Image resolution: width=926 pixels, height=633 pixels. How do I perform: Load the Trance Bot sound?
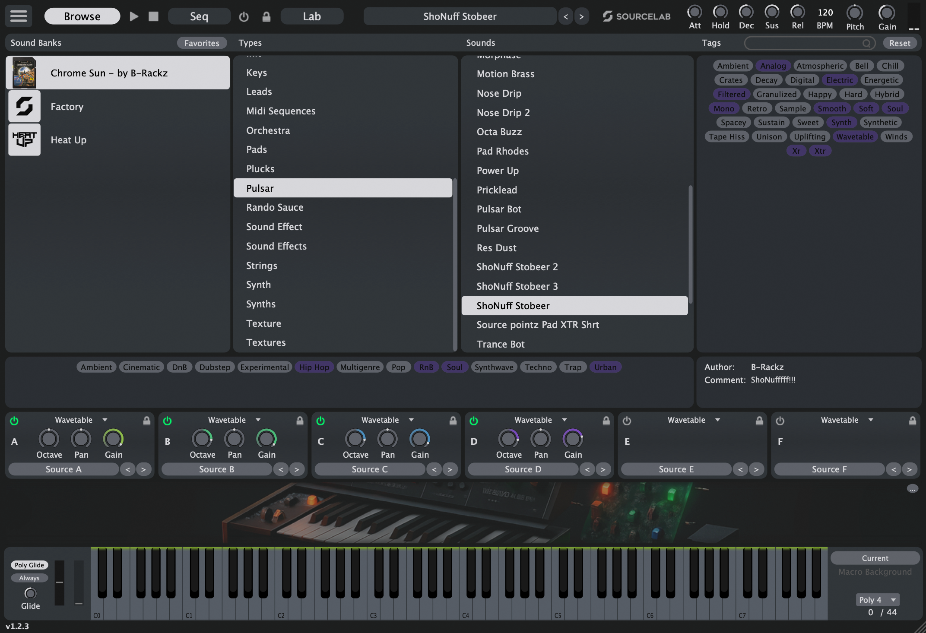[x=574, y=344]
